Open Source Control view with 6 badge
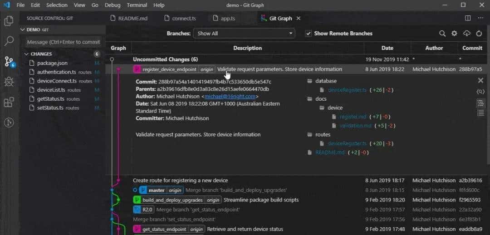Image resolution: width=490 pixels, height=235 pixels. click(10, 62)
